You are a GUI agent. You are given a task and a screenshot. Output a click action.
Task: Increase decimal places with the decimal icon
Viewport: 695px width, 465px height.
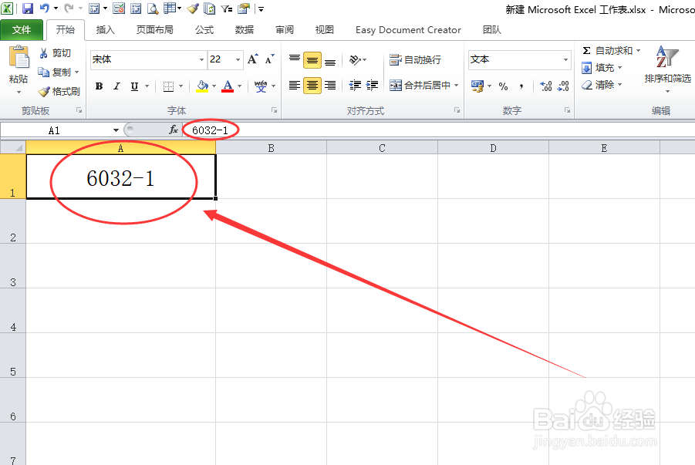pyautogui.click(x=546, y=86)
